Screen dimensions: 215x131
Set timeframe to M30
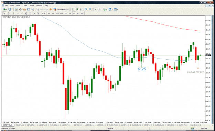click(x=62, y=13)
